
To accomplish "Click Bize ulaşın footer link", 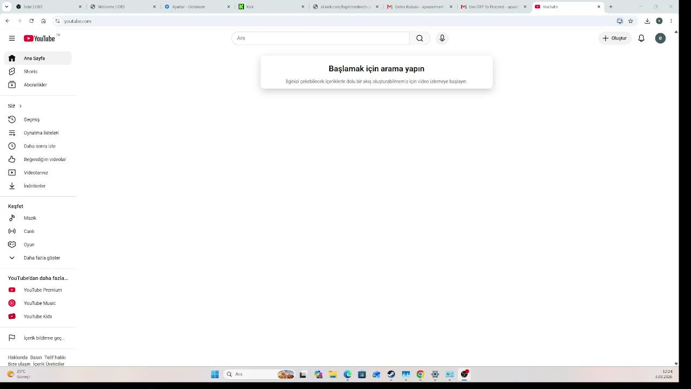I will point(19,364).
